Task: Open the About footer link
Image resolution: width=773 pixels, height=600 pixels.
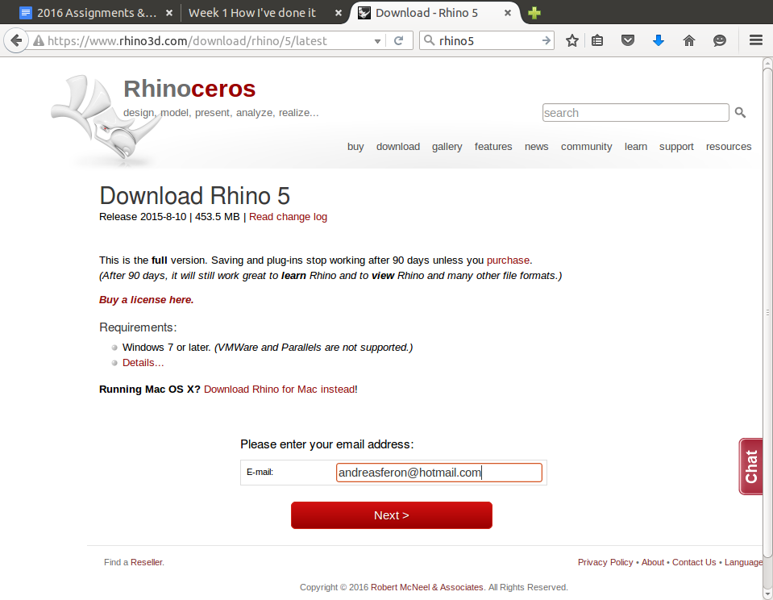Action: click(653, 562)
